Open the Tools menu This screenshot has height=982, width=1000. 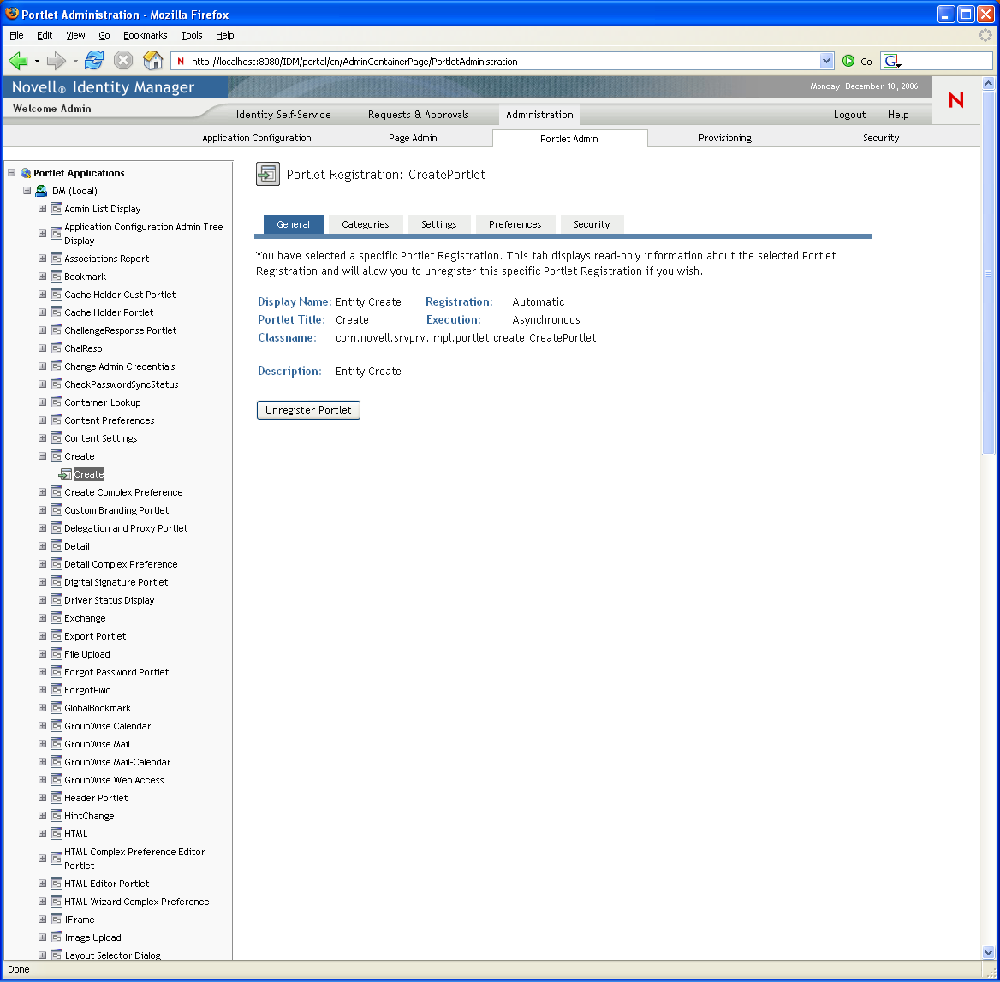pyautogui.click(x=191, y=35)
